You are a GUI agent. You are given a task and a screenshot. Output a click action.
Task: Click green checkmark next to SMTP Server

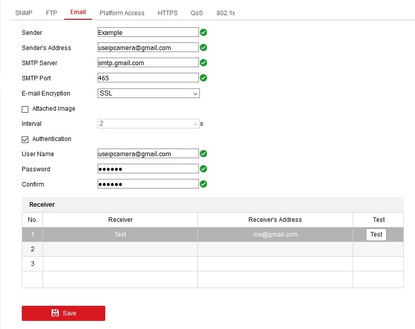(x=203, y=63)
